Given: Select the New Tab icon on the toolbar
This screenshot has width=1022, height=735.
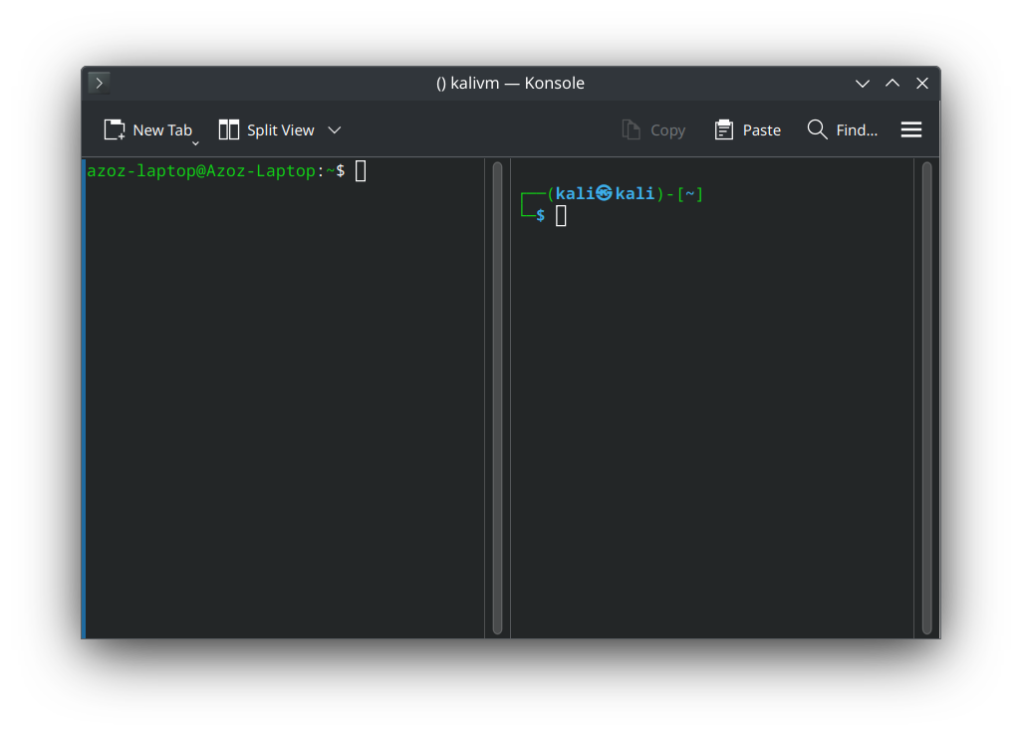Looking at the screenshot, I should [x=115, y=127].
